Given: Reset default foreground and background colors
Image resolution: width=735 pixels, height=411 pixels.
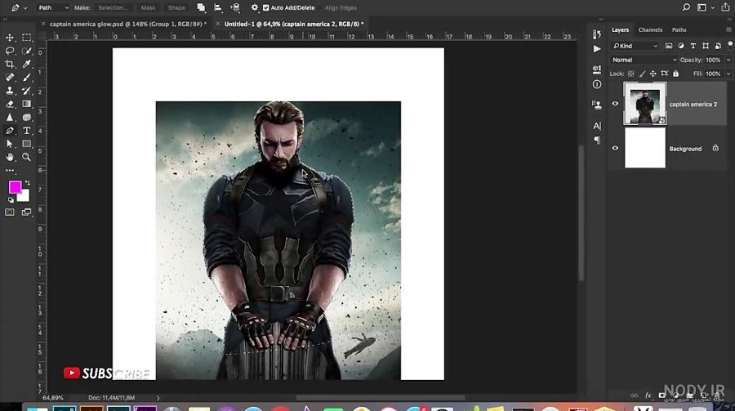Looking at the screenshot, I should 11,200.
